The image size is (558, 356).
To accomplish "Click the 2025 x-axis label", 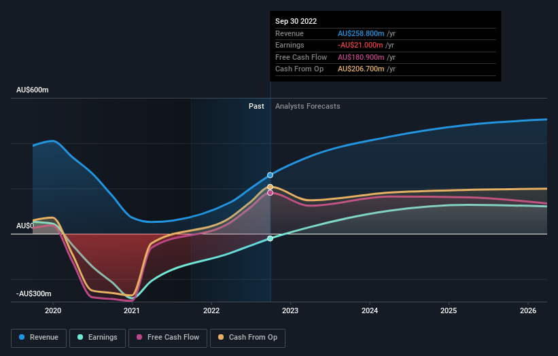I will coord(449,310).
